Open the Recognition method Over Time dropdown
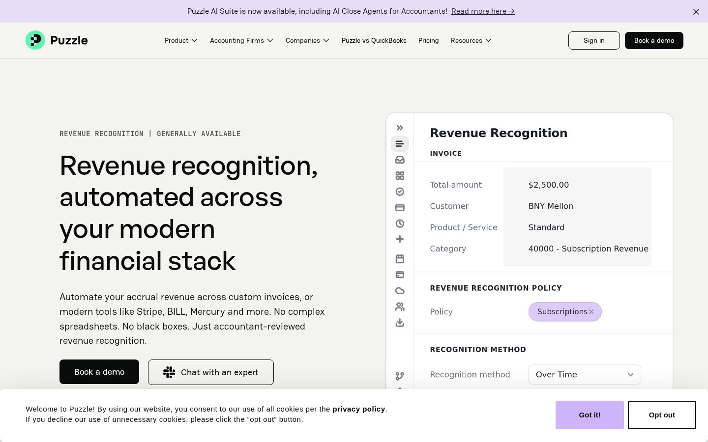The image size is (708, 442). [x=585, y=375]
